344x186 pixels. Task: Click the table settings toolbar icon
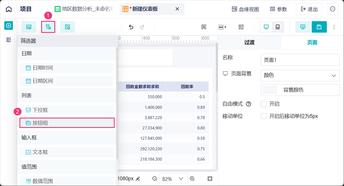tap(241, 27)
